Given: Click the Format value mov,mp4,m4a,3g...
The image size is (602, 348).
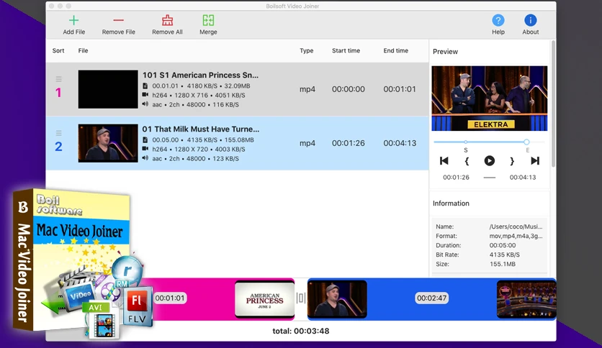Looking at the screenshot, I should pyautogui.click(x=516, y=236).
